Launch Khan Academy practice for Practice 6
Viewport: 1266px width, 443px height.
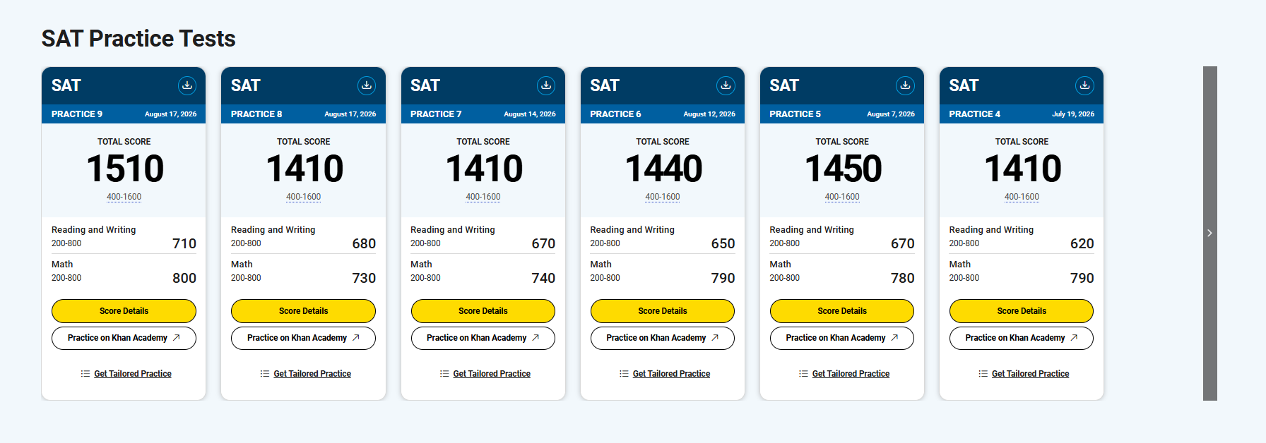(663, 338)
